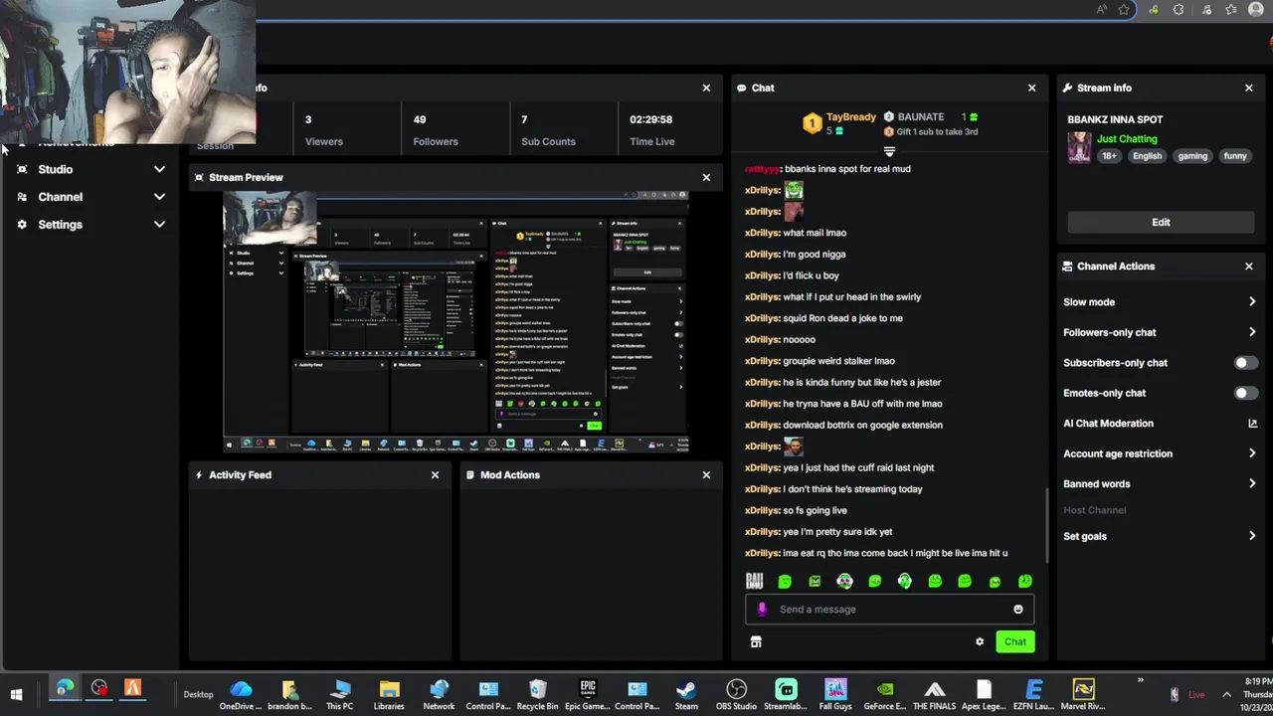Expand the Settings sidebar section
Screen dimensions: 1273x716
click(159, 225)
